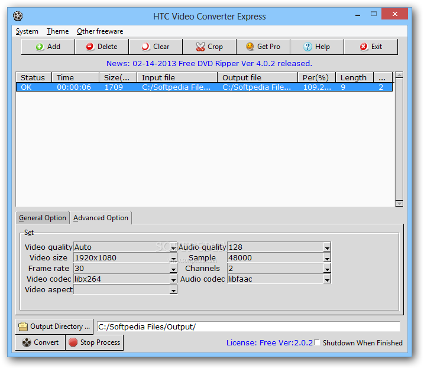Image resolution: width=424 pixels, height=369 pixels.
Task: Click the Stop Process button label
Action: point(100,342)
